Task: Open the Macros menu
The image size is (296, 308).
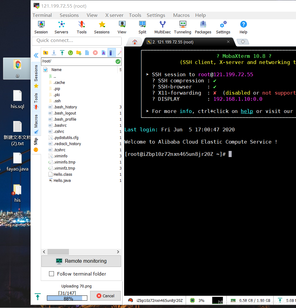Action: click(x=181, y=15)
